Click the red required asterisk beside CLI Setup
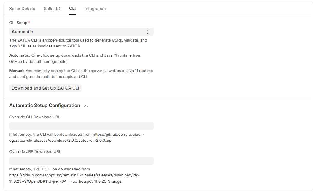The width and height of the screenshot is (316, 193). pyautogui.click(x=29, y=23)
